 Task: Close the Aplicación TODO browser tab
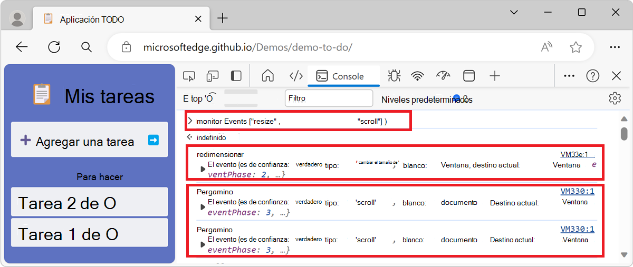pyautogui.click(x=198, y=19)
